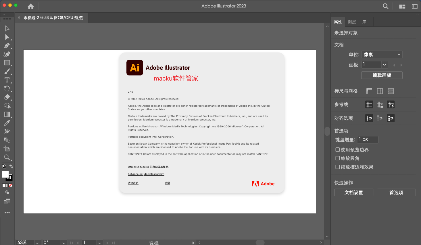The width and height of the screenshot is (421, 245).
Task: Change screen mode icon in toolbar
Action: [7, 201]
